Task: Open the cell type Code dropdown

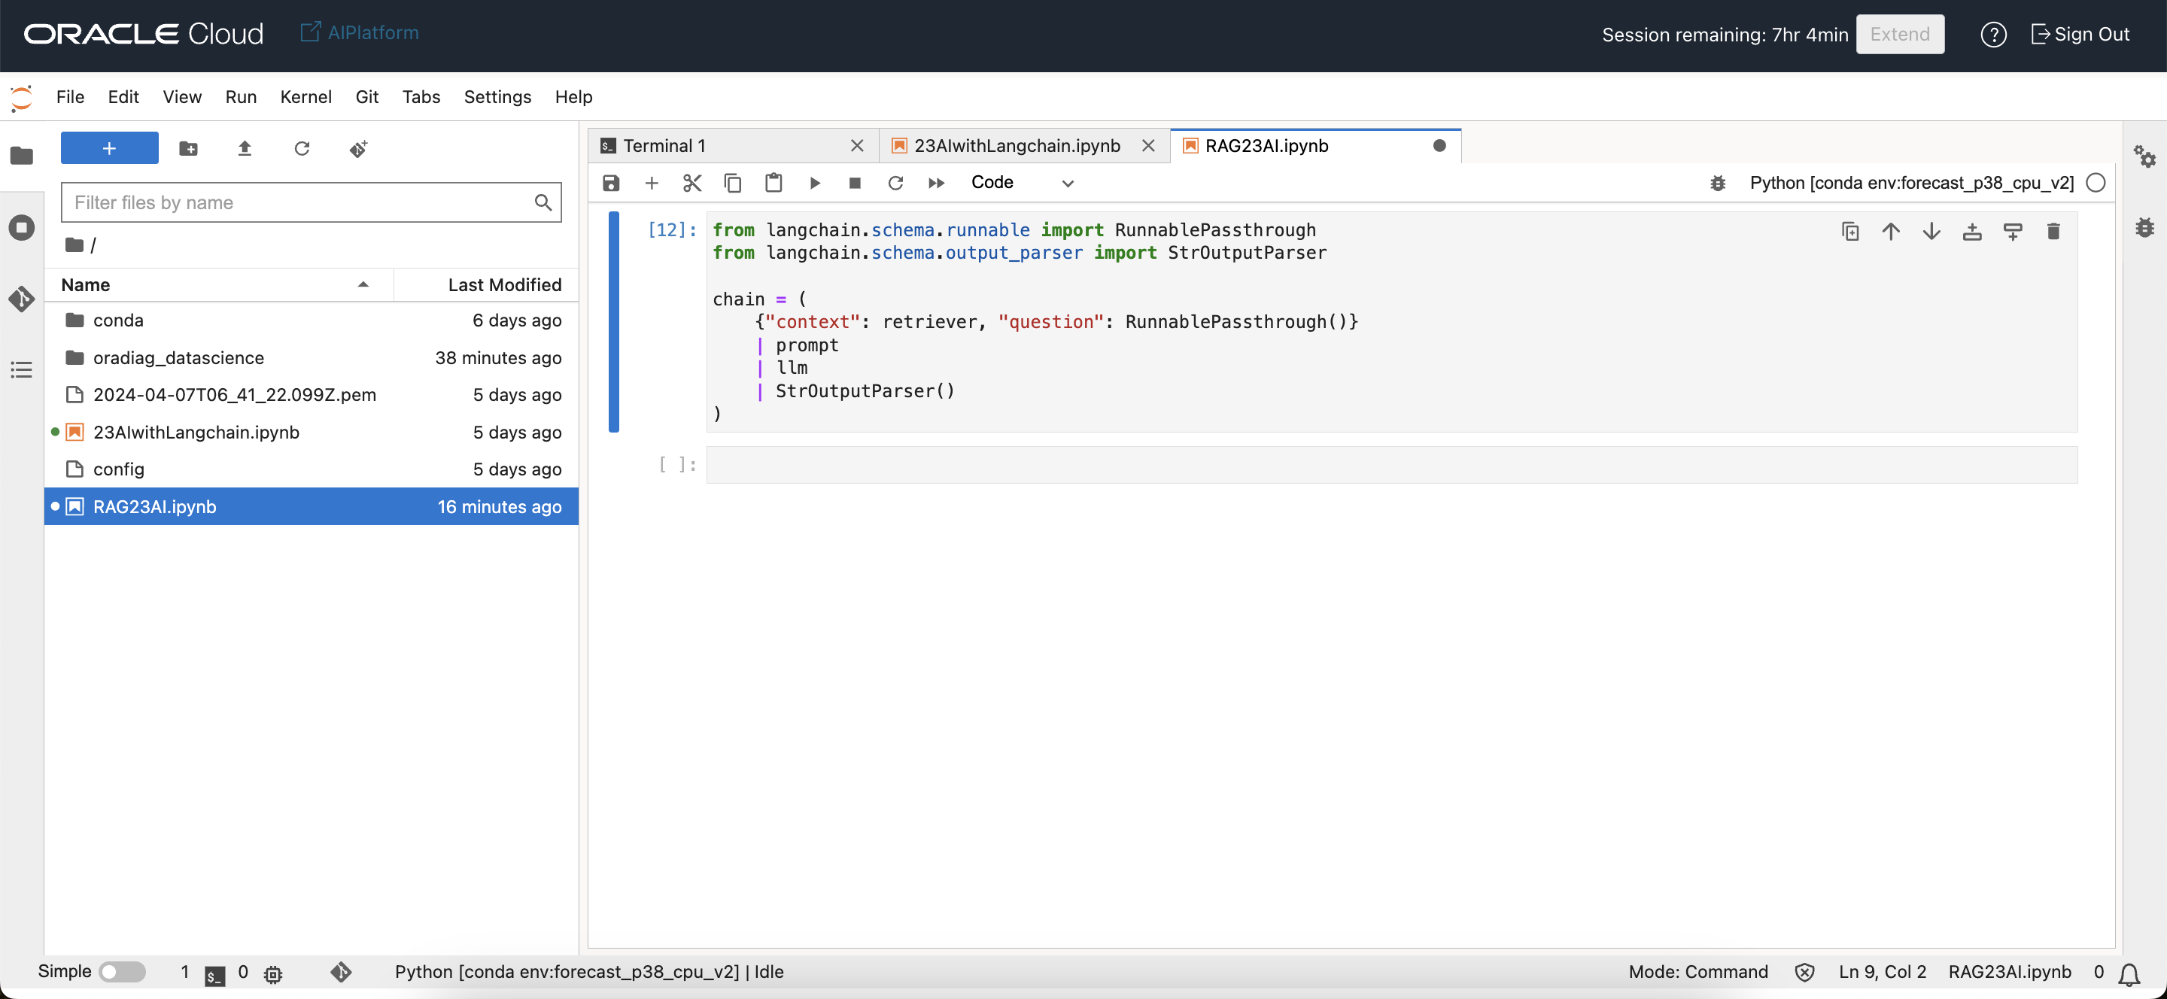Action: 1021,183
